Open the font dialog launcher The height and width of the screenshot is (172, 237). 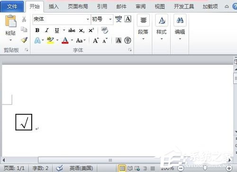coord(130,50)
